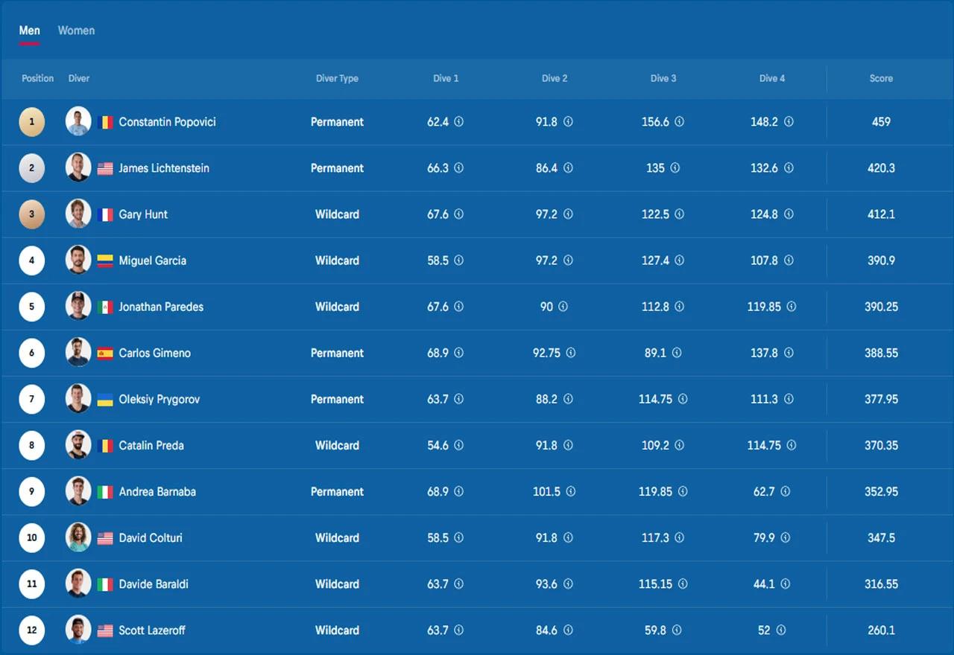The width and height of the screenshot is (954, 655).
Task: Open info icon next to Baraldi's 115.15 score
Action: coord(683,584)
